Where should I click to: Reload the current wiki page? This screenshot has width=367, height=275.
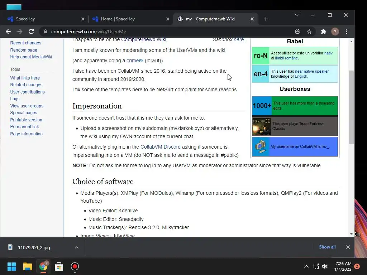31,32
